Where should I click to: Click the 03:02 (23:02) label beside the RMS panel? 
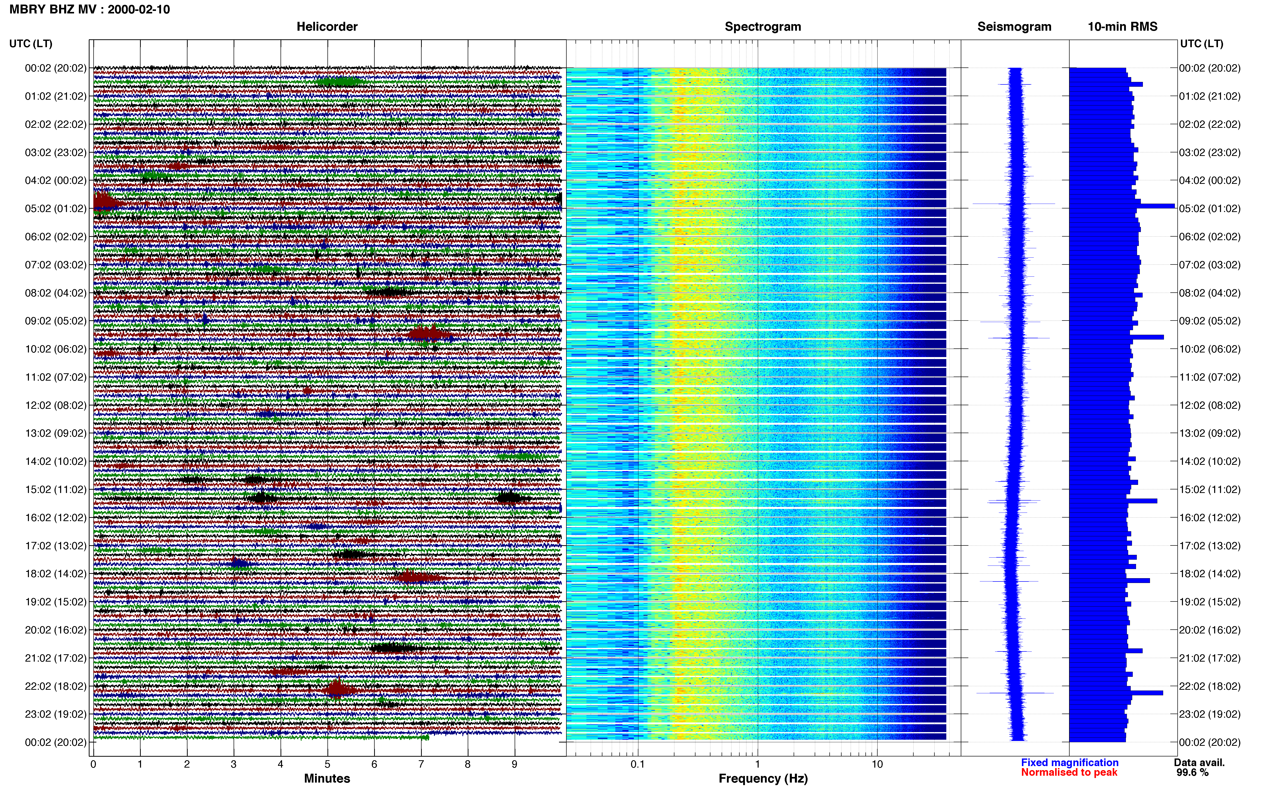coord(1210,153)
